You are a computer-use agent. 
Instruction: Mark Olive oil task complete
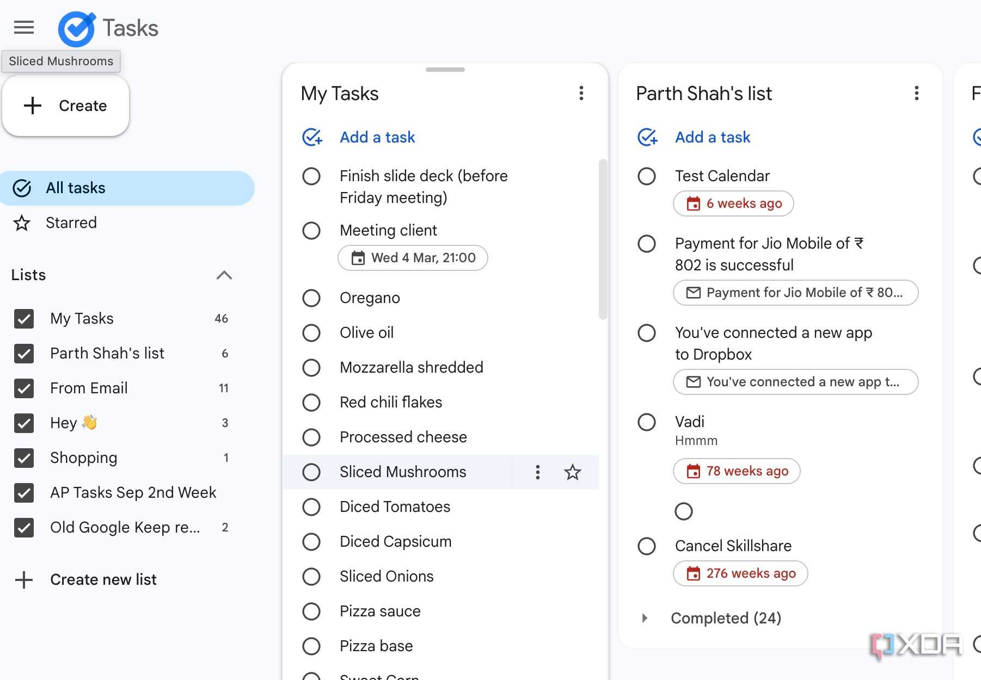click(x=311, y=333)
